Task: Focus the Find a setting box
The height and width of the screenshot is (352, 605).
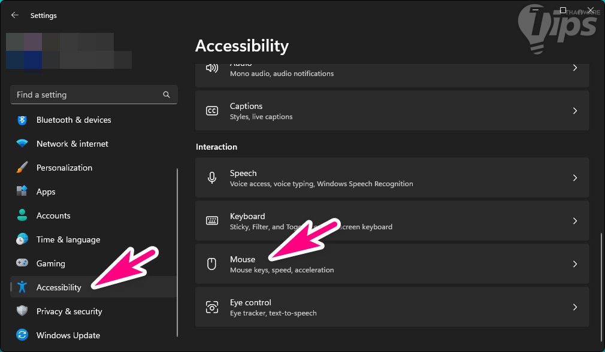Action: [87, 95]
